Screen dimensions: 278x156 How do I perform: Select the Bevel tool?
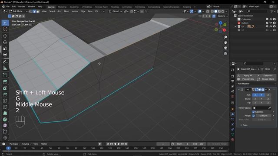5,94
